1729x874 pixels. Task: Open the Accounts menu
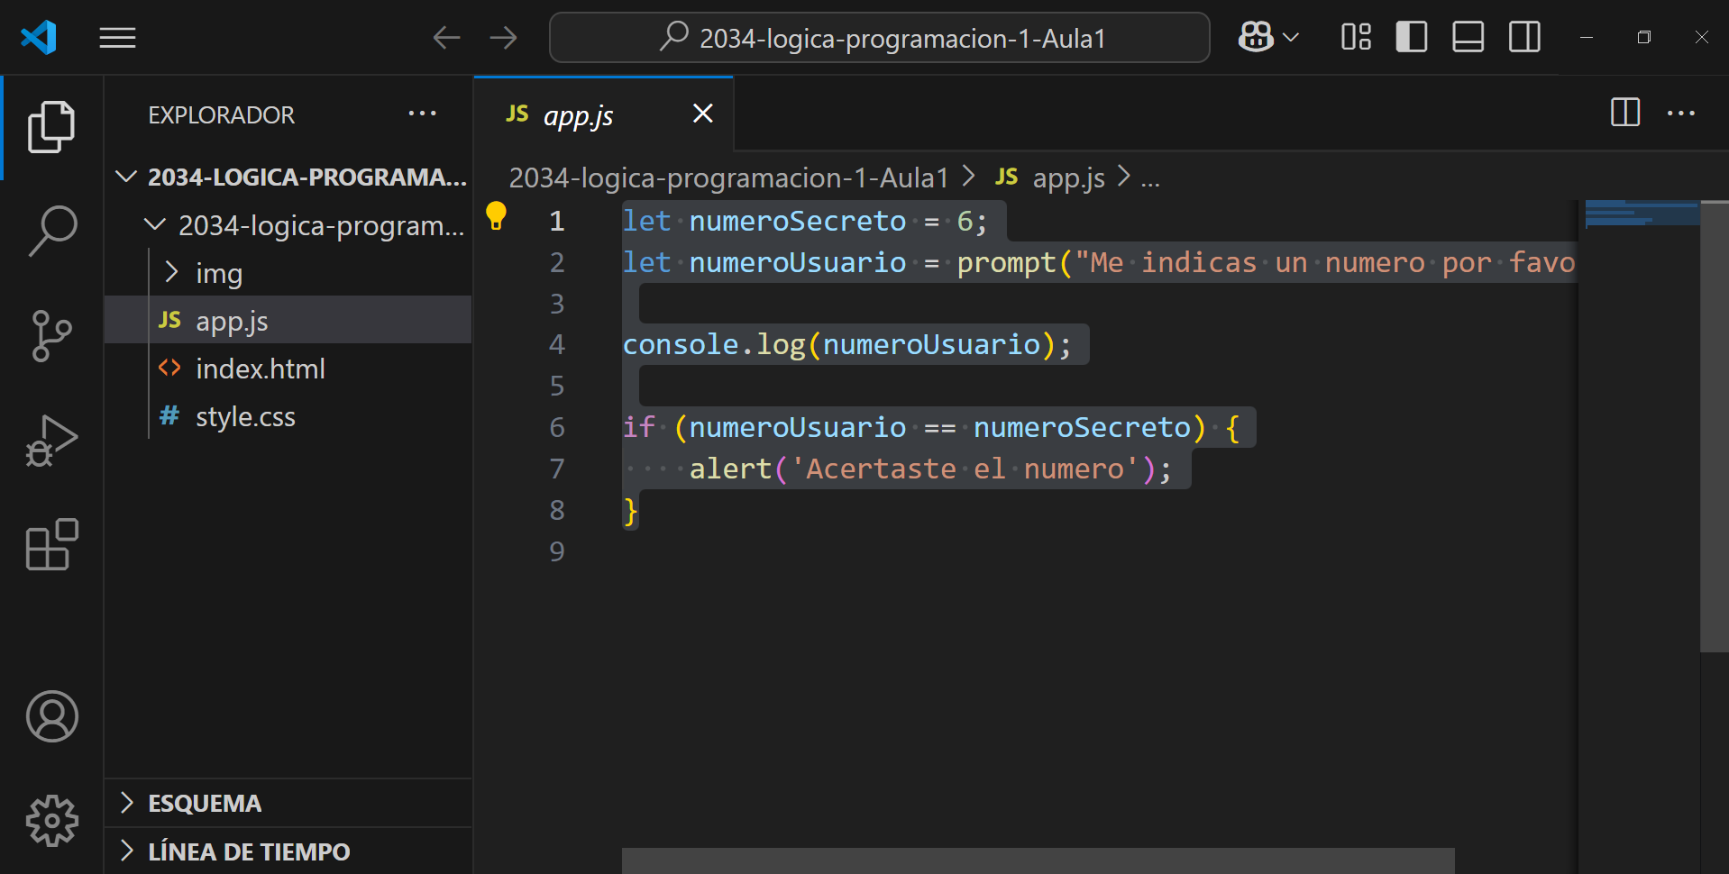[51, 716]
